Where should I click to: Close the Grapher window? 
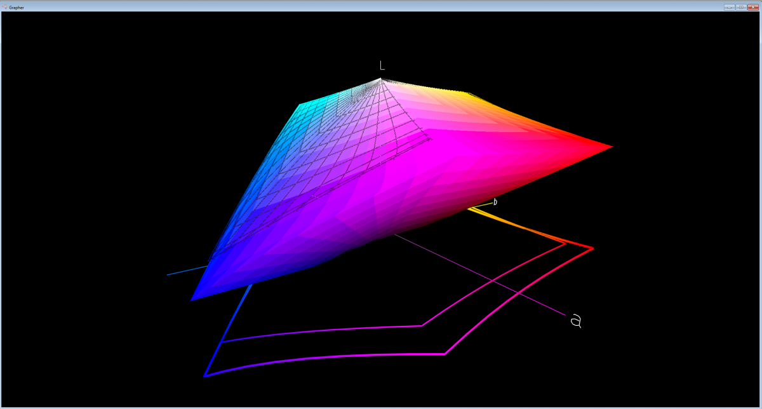click(x=753, y=6)
